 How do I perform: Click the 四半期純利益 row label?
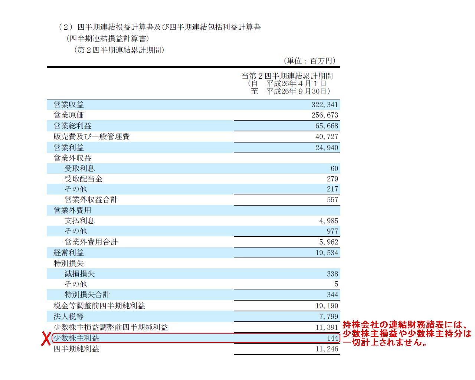pos(76,349)
